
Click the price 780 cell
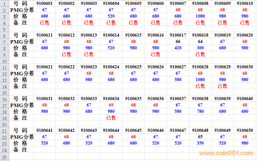tap(200, 111)
